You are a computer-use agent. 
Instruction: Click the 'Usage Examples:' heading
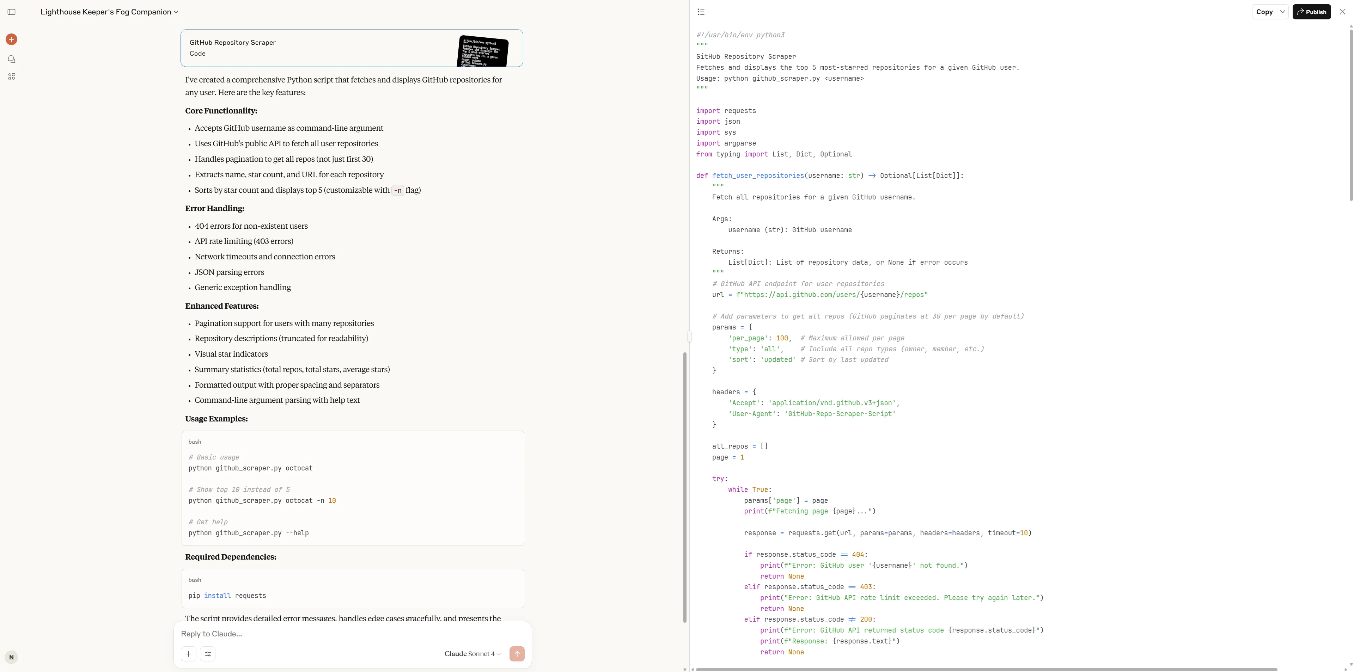tap(216, 419)
